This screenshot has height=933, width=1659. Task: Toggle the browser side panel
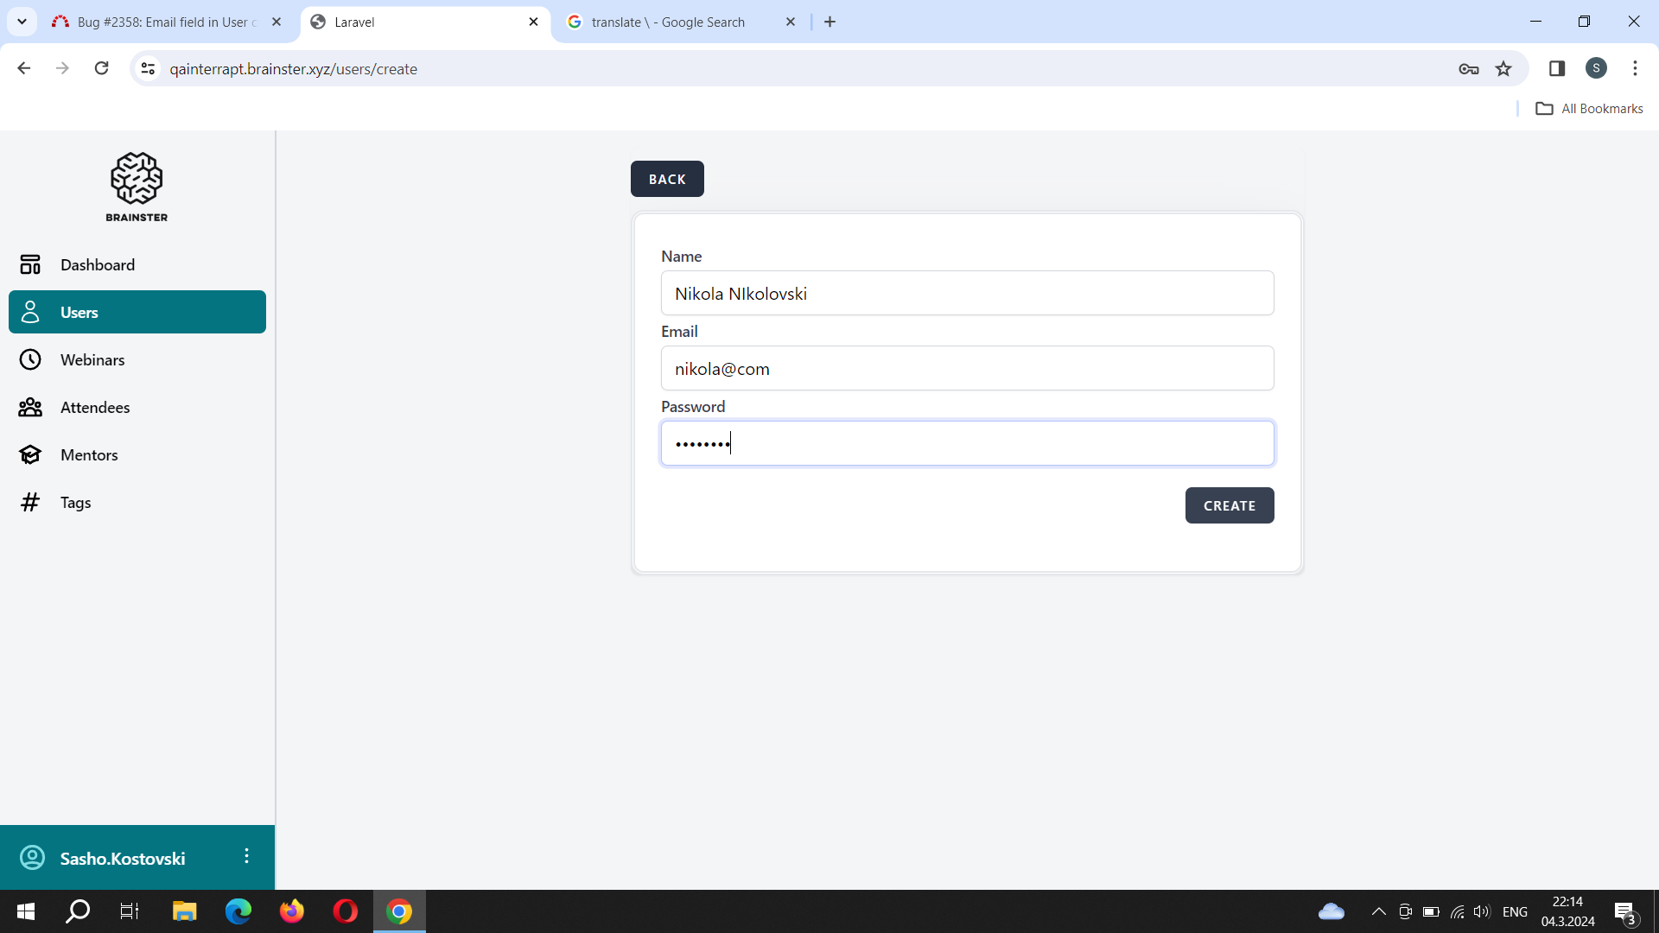1556,69
